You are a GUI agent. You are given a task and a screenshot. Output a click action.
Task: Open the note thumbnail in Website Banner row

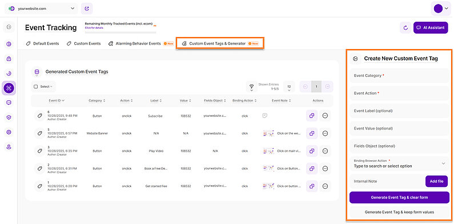[x=269, y=133]
